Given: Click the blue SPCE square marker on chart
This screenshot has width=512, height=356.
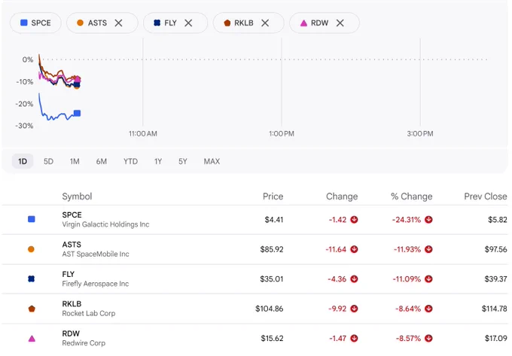Looking at the screenshot, I should (77, 113).
